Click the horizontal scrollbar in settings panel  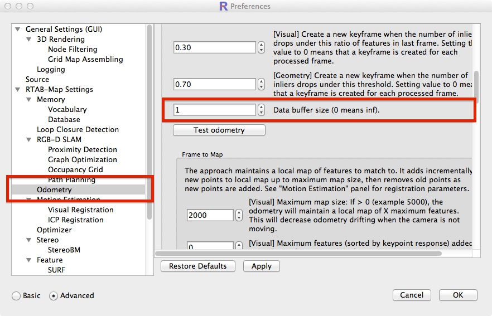click(x=298, y=254)
